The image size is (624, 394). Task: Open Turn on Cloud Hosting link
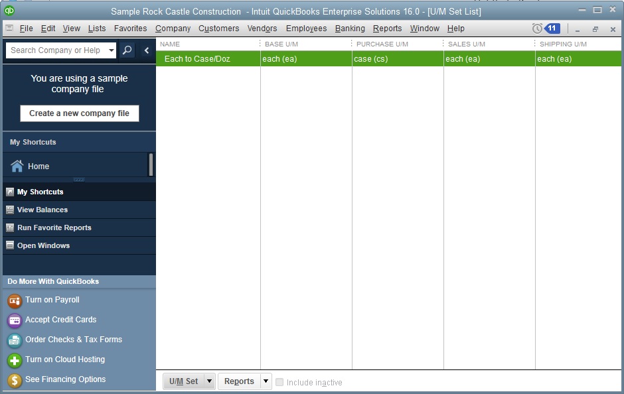pos(65,360)
